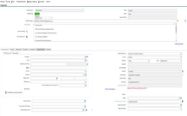Click the Brief Description input field
Image resolution: width=187 pixels, height=116 pixels.
[x=105, y=21]
